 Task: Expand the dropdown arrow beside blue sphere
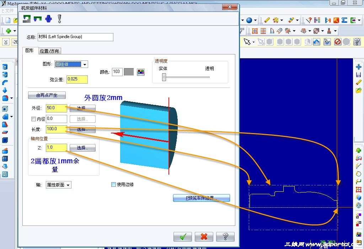(255, 20)
